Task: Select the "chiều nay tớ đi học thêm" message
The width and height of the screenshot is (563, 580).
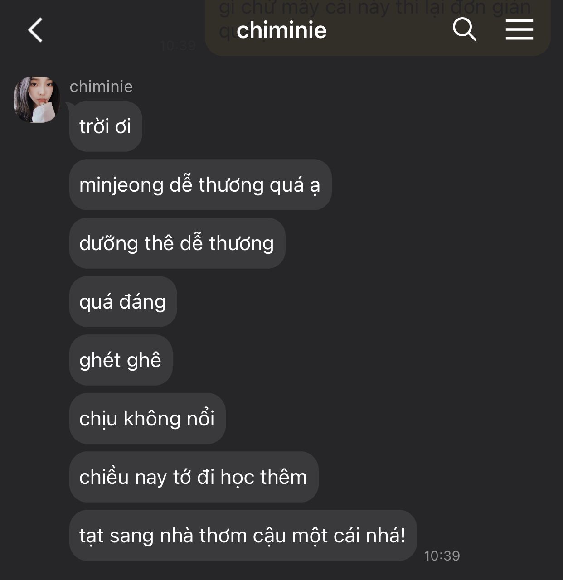Action: 194,477
